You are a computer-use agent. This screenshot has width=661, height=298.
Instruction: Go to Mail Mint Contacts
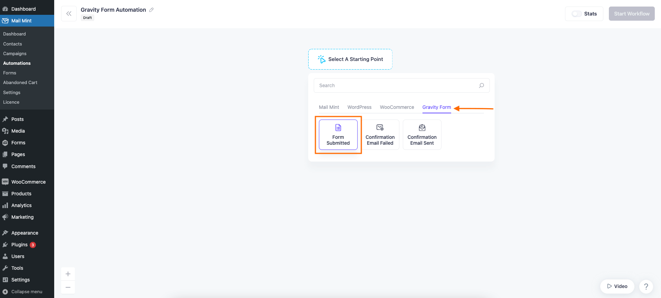coord(12,44)
